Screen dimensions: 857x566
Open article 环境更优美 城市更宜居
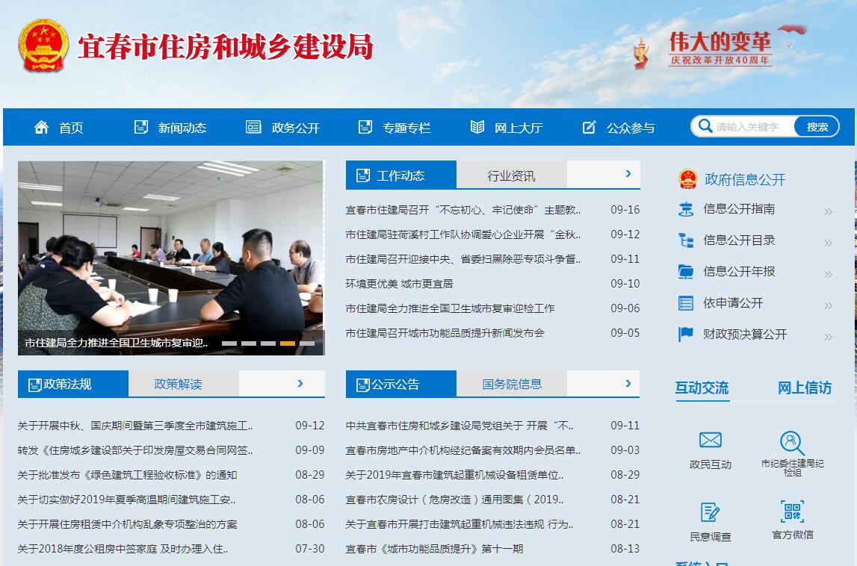pos(399,284)
